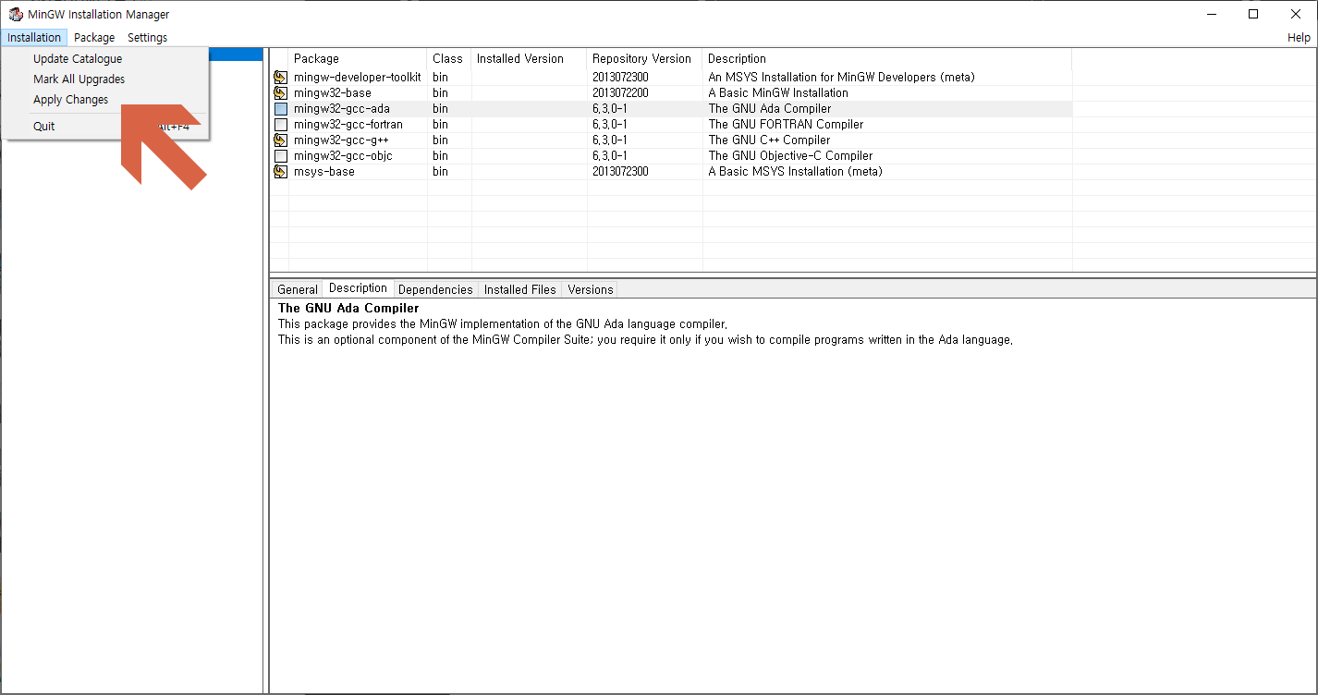Switch to the Versions tab
This screenshot has height=695, width=1318.
pos(591,289)
